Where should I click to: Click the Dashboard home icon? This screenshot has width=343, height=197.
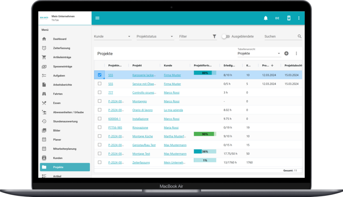[44, 39]
